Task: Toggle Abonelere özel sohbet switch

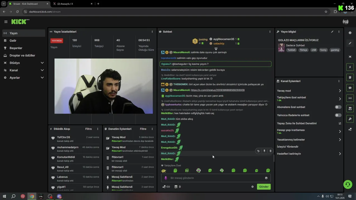Action: point(338,107)
